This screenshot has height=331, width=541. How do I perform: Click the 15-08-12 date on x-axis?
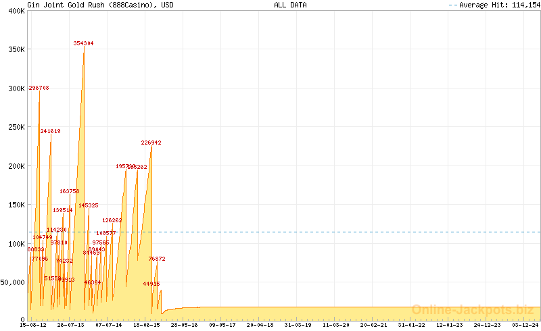33,325
